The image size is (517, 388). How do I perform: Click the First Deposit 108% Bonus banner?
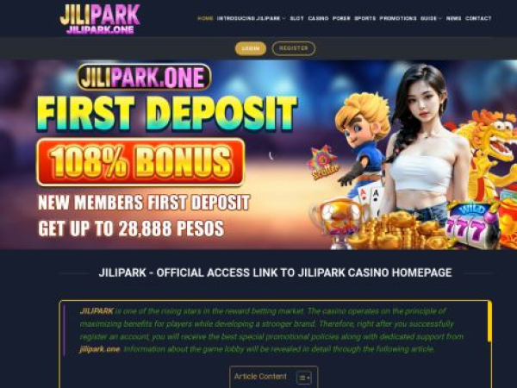[x=258, y=154]
